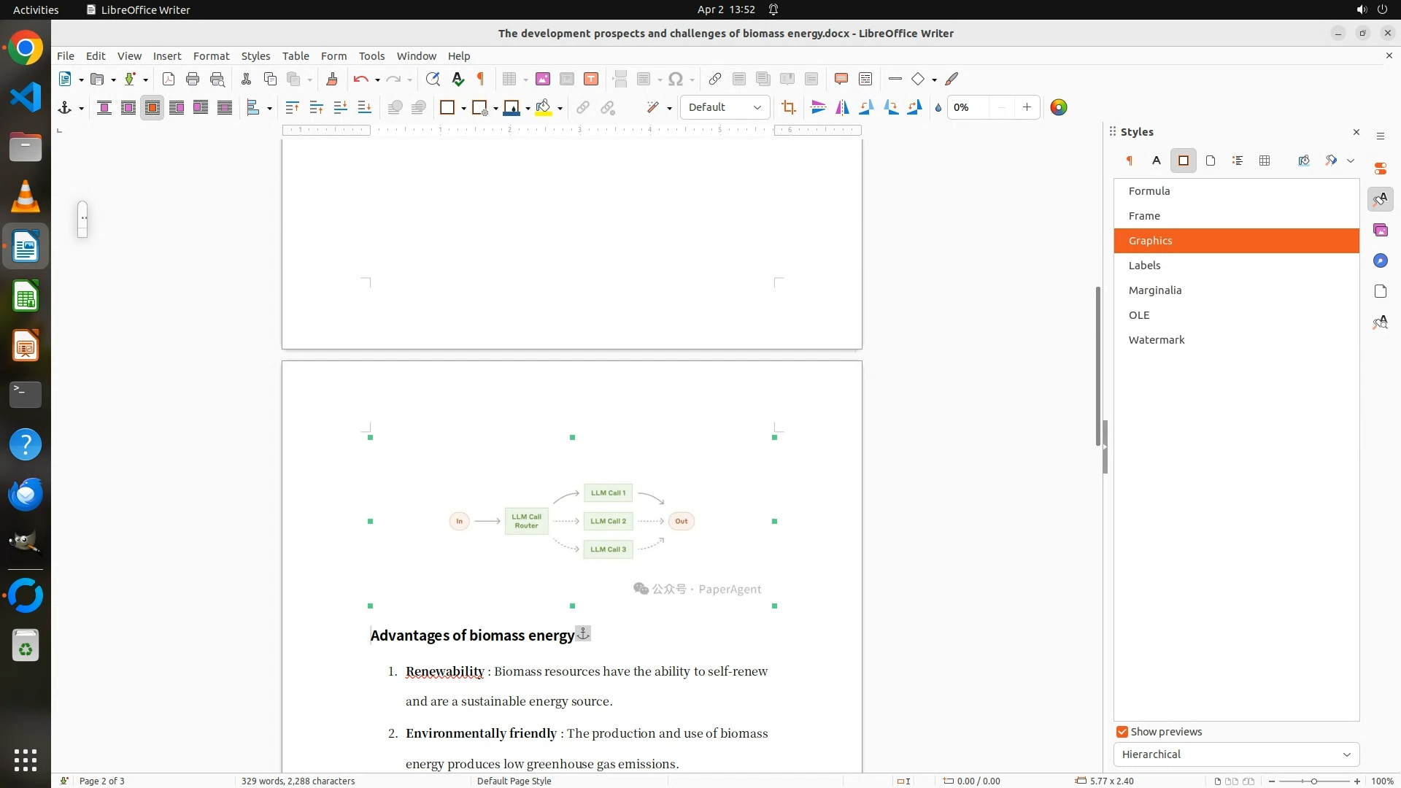
Task: Open the Default image mode dropdown
Action: (x=725, y=107)
